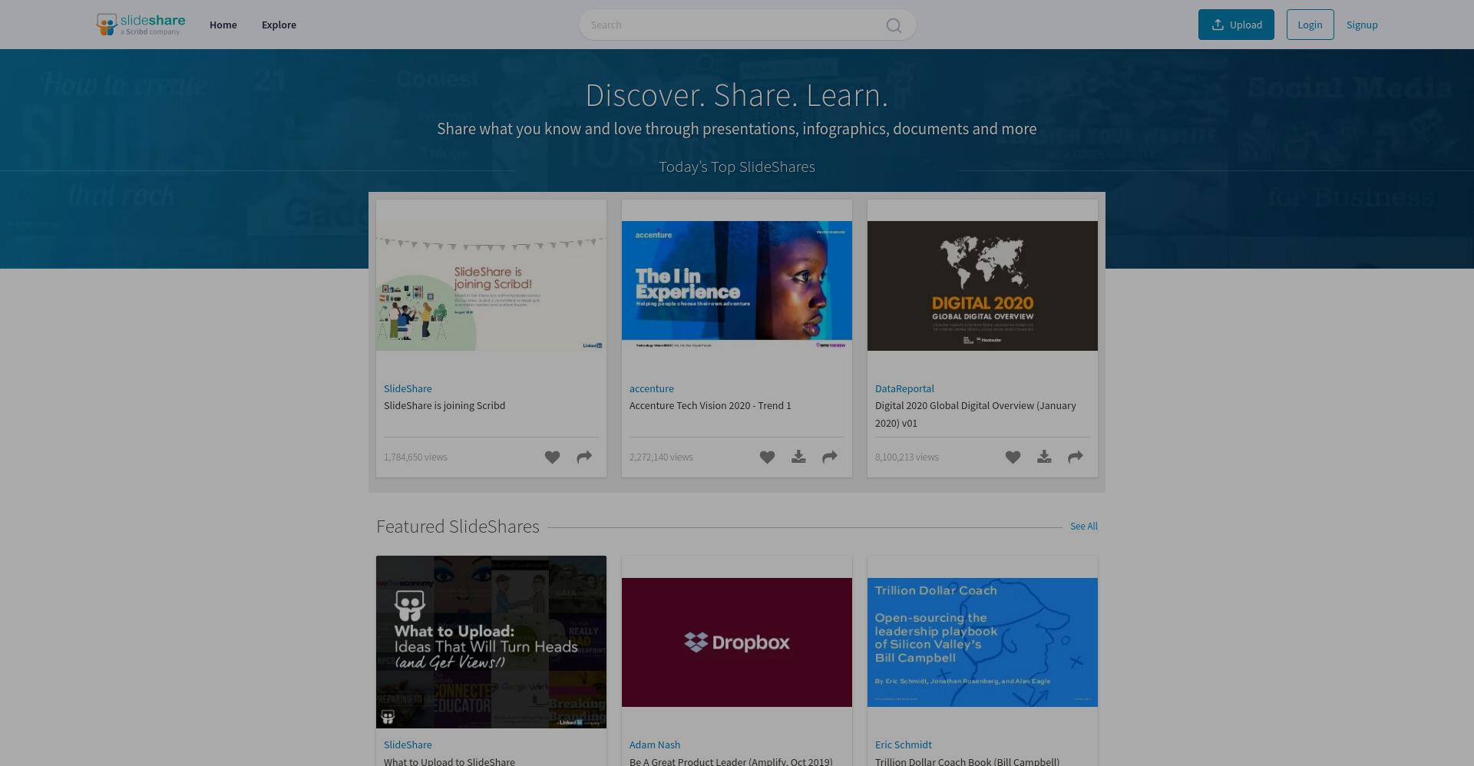The width and height of the screenshot is (1474, 766).
Task: Click the SlideShare logo
Action: (140, 25)
